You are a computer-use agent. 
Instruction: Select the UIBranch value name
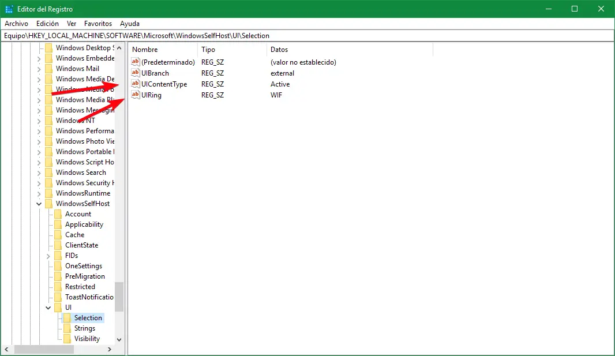pyautogui.click(x=155, y=73)
